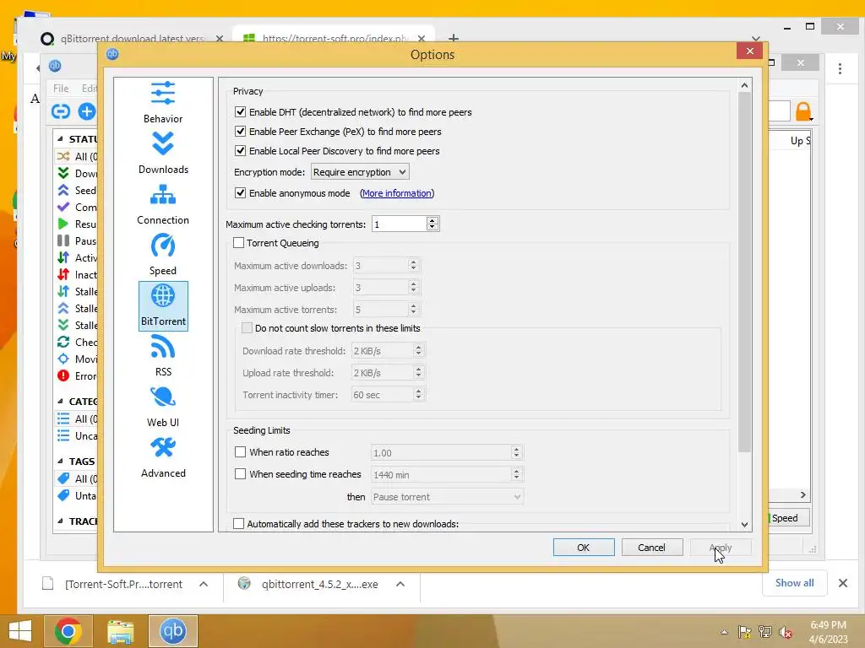Image resolution: width=865 pixels, height=648 pixels.
Task: Open a new Chrome tab
Action: point(454,38)
